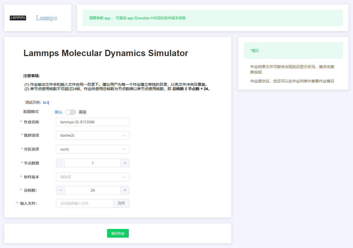
Task: Toggle configuration mode switch to advanced
Action: click(x=71, y=112)
